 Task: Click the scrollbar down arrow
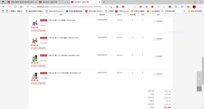(x=203, y=108)
